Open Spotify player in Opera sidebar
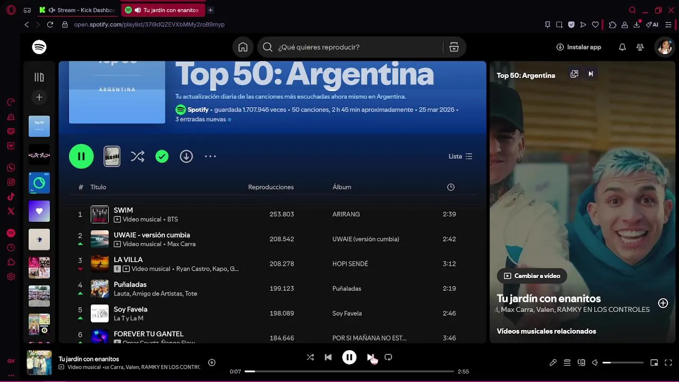This screenshot has width=679, height=382. point(11,233)
